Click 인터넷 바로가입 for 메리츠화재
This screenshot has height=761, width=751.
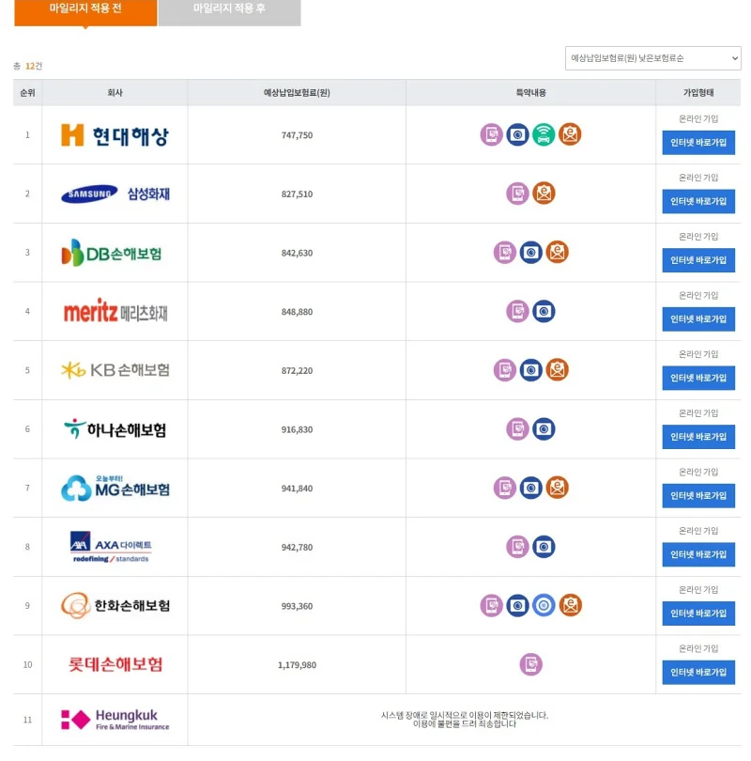698,318
